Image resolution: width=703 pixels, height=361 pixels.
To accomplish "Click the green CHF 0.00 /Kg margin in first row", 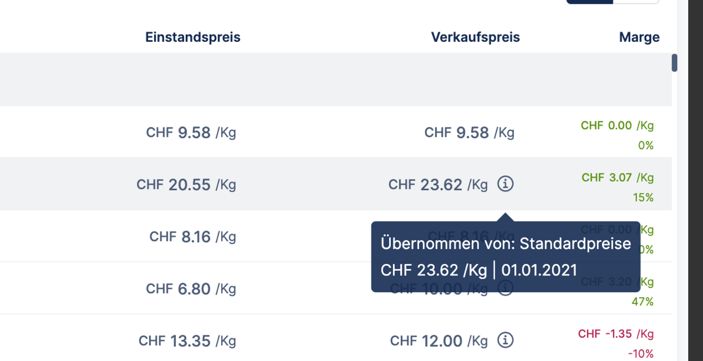I will (617, 126).
